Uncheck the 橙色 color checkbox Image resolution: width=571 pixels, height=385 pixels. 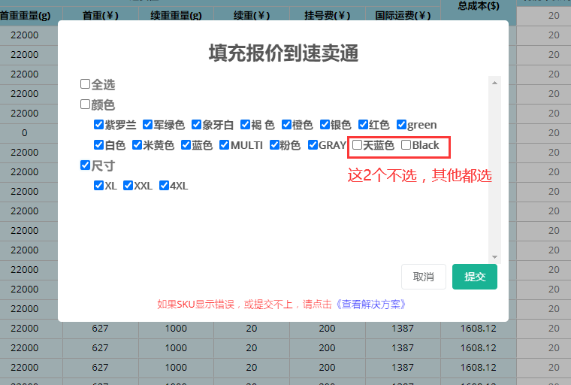[286, 125]
